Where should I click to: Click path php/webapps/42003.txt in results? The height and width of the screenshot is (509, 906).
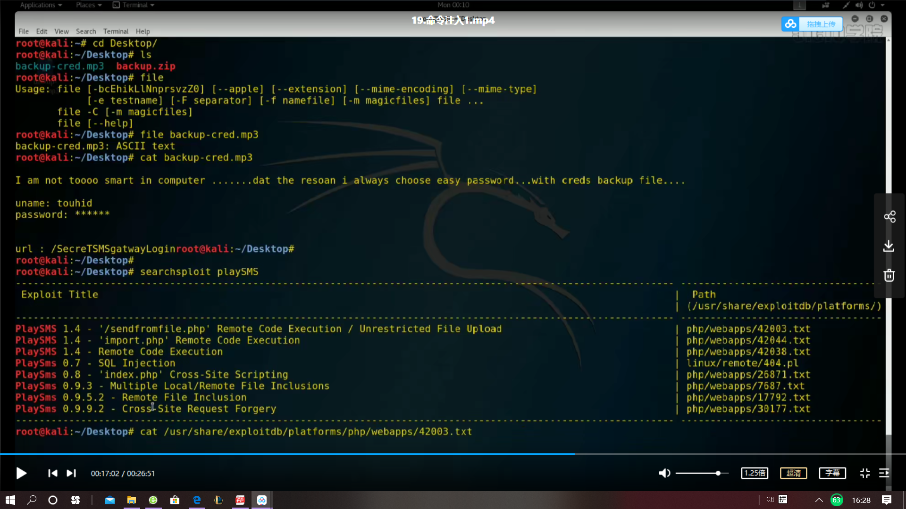tap(748, 329)
